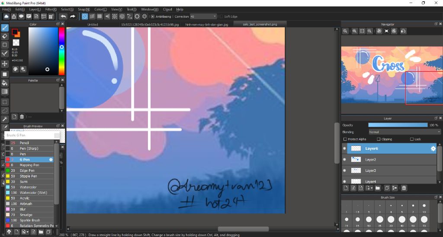Add a folder in the Layer panel
Viewport: 443px width, 237px height.
pyautogui.click(x=378, y=188)
